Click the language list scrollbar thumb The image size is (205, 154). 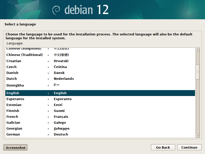pyautogui.click(x=198, y=72)
